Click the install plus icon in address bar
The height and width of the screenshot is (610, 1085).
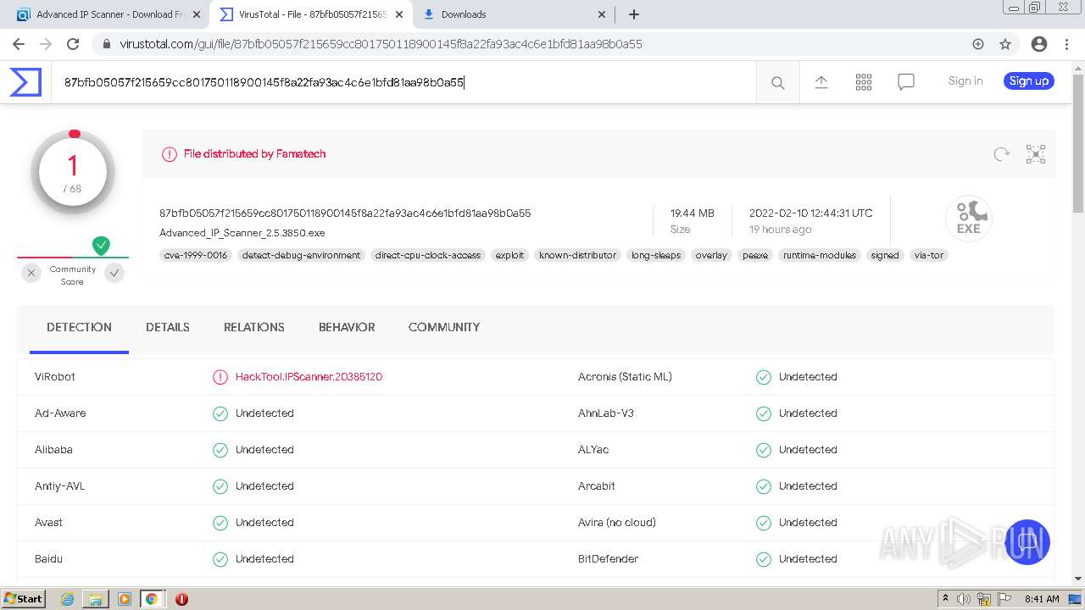[x=978, y=44]
